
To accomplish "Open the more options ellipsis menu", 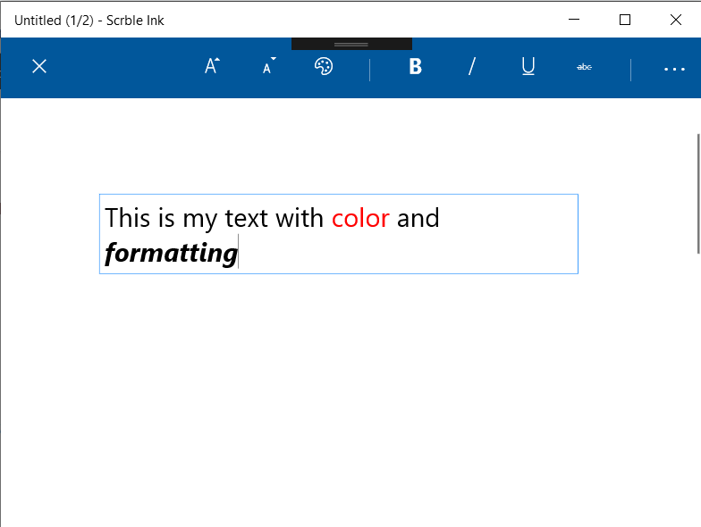I will click(674, 69).
